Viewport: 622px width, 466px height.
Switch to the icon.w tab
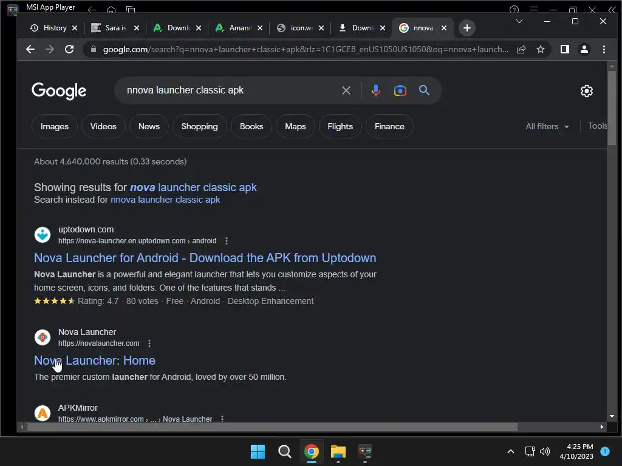(x=296, y=28)
